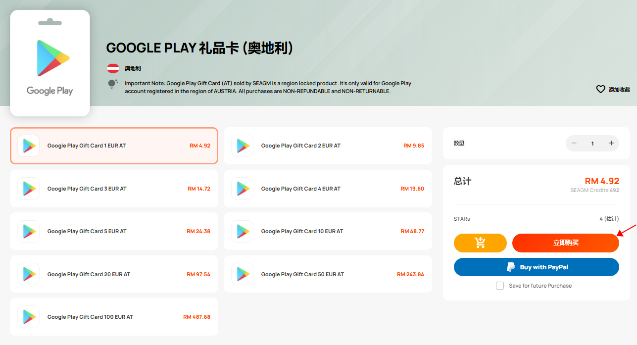Click the RM 9.85 price
Viewport: 637px width, 345px height.
(x=414, y=146)
